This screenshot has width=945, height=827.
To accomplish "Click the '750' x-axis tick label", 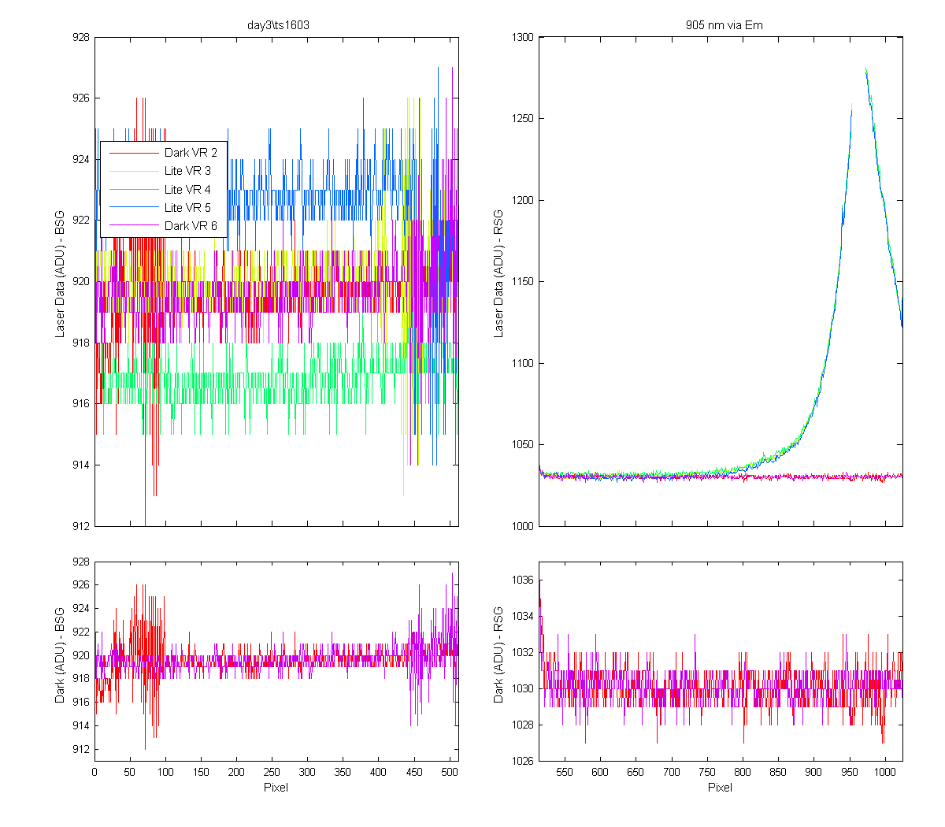I will click(x=707, y=773).
